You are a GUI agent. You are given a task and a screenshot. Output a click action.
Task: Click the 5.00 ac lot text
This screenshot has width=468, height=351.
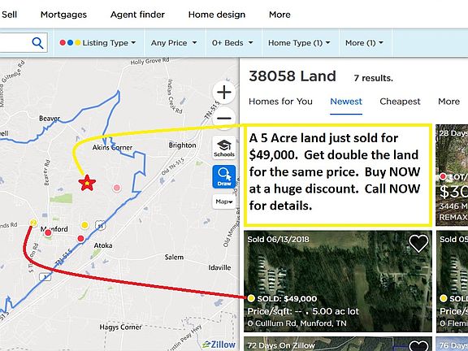pos(336,312)
